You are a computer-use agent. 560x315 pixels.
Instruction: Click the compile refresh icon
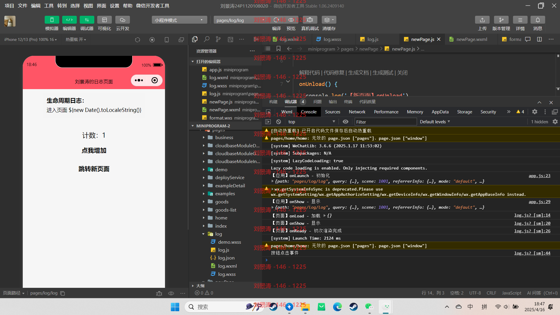point(276,20)
